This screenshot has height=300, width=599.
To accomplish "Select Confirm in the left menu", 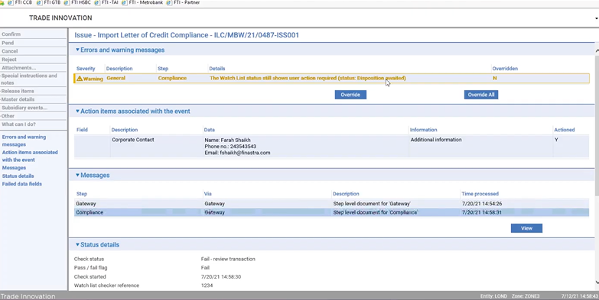I will pos(11,34).
